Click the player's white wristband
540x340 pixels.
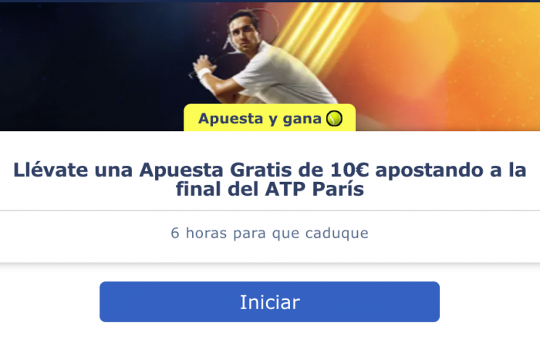tap(204, 74)
